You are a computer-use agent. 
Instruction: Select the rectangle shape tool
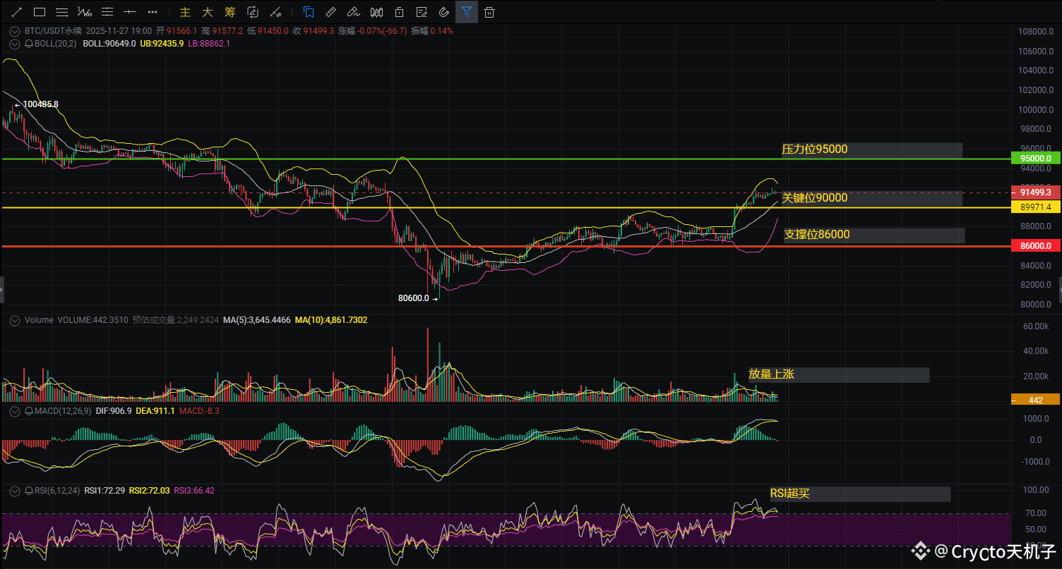(x=40, y=12)
